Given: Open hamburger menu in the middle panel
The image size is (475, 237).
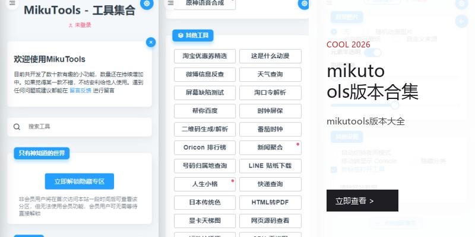Looking at the screenshot, I should tap(171, 4).
